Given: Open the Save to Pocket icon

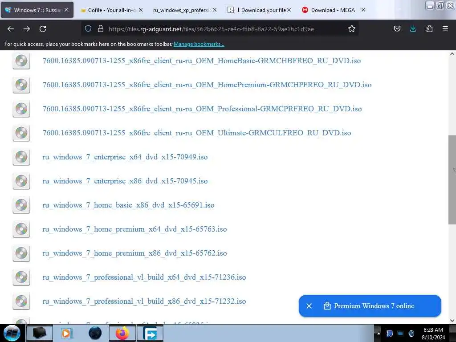Looking at the screenshot, I should [x=397, y=28].
